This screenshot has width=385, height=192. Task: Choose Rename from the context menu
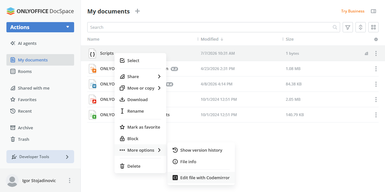[140, 111]
